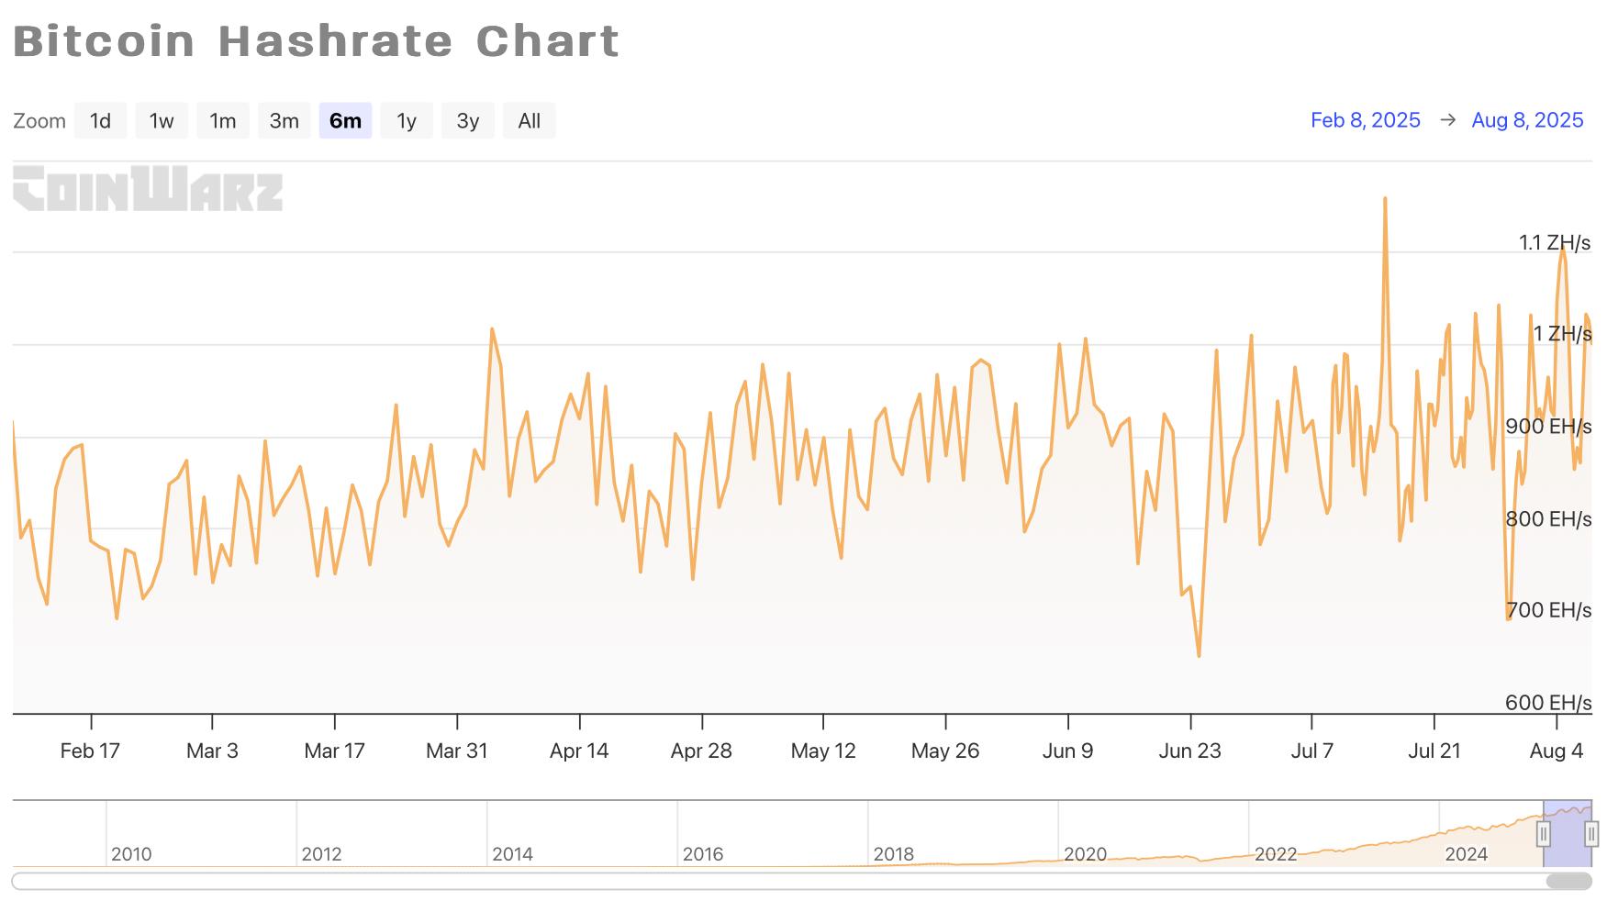Click the highest mid-July hashrate spike
Image resolution: width=1607 pixels, height=912 pixels.
(x=1385, y=198)
